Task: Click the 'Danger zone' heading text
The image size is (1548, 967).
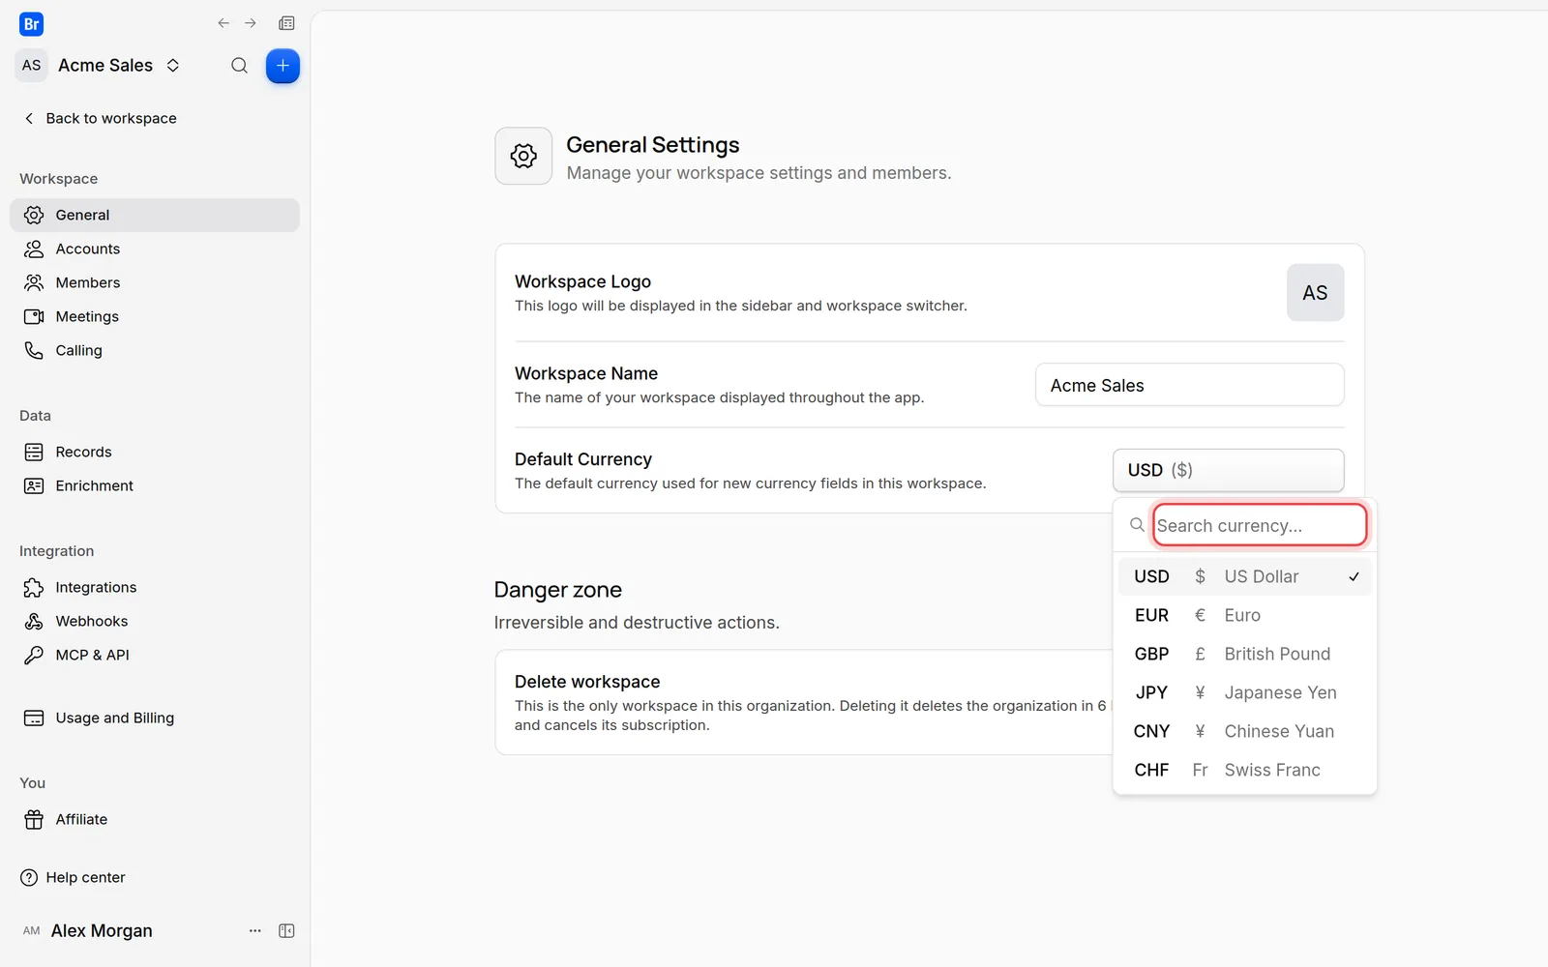Action: coord(558,590)
